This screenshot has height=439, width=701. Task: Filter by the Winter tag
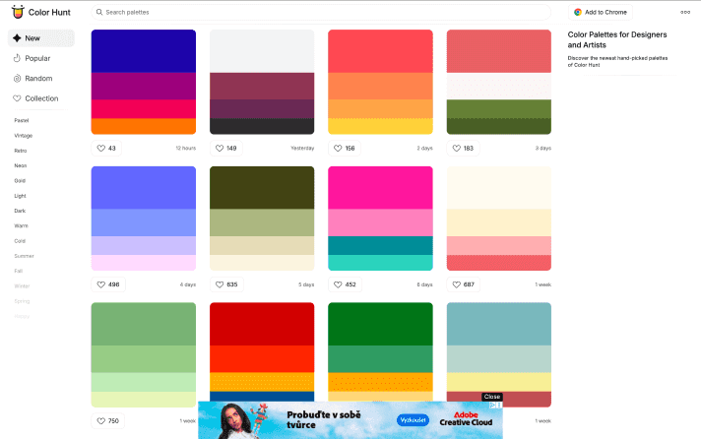tap(22, 286)
